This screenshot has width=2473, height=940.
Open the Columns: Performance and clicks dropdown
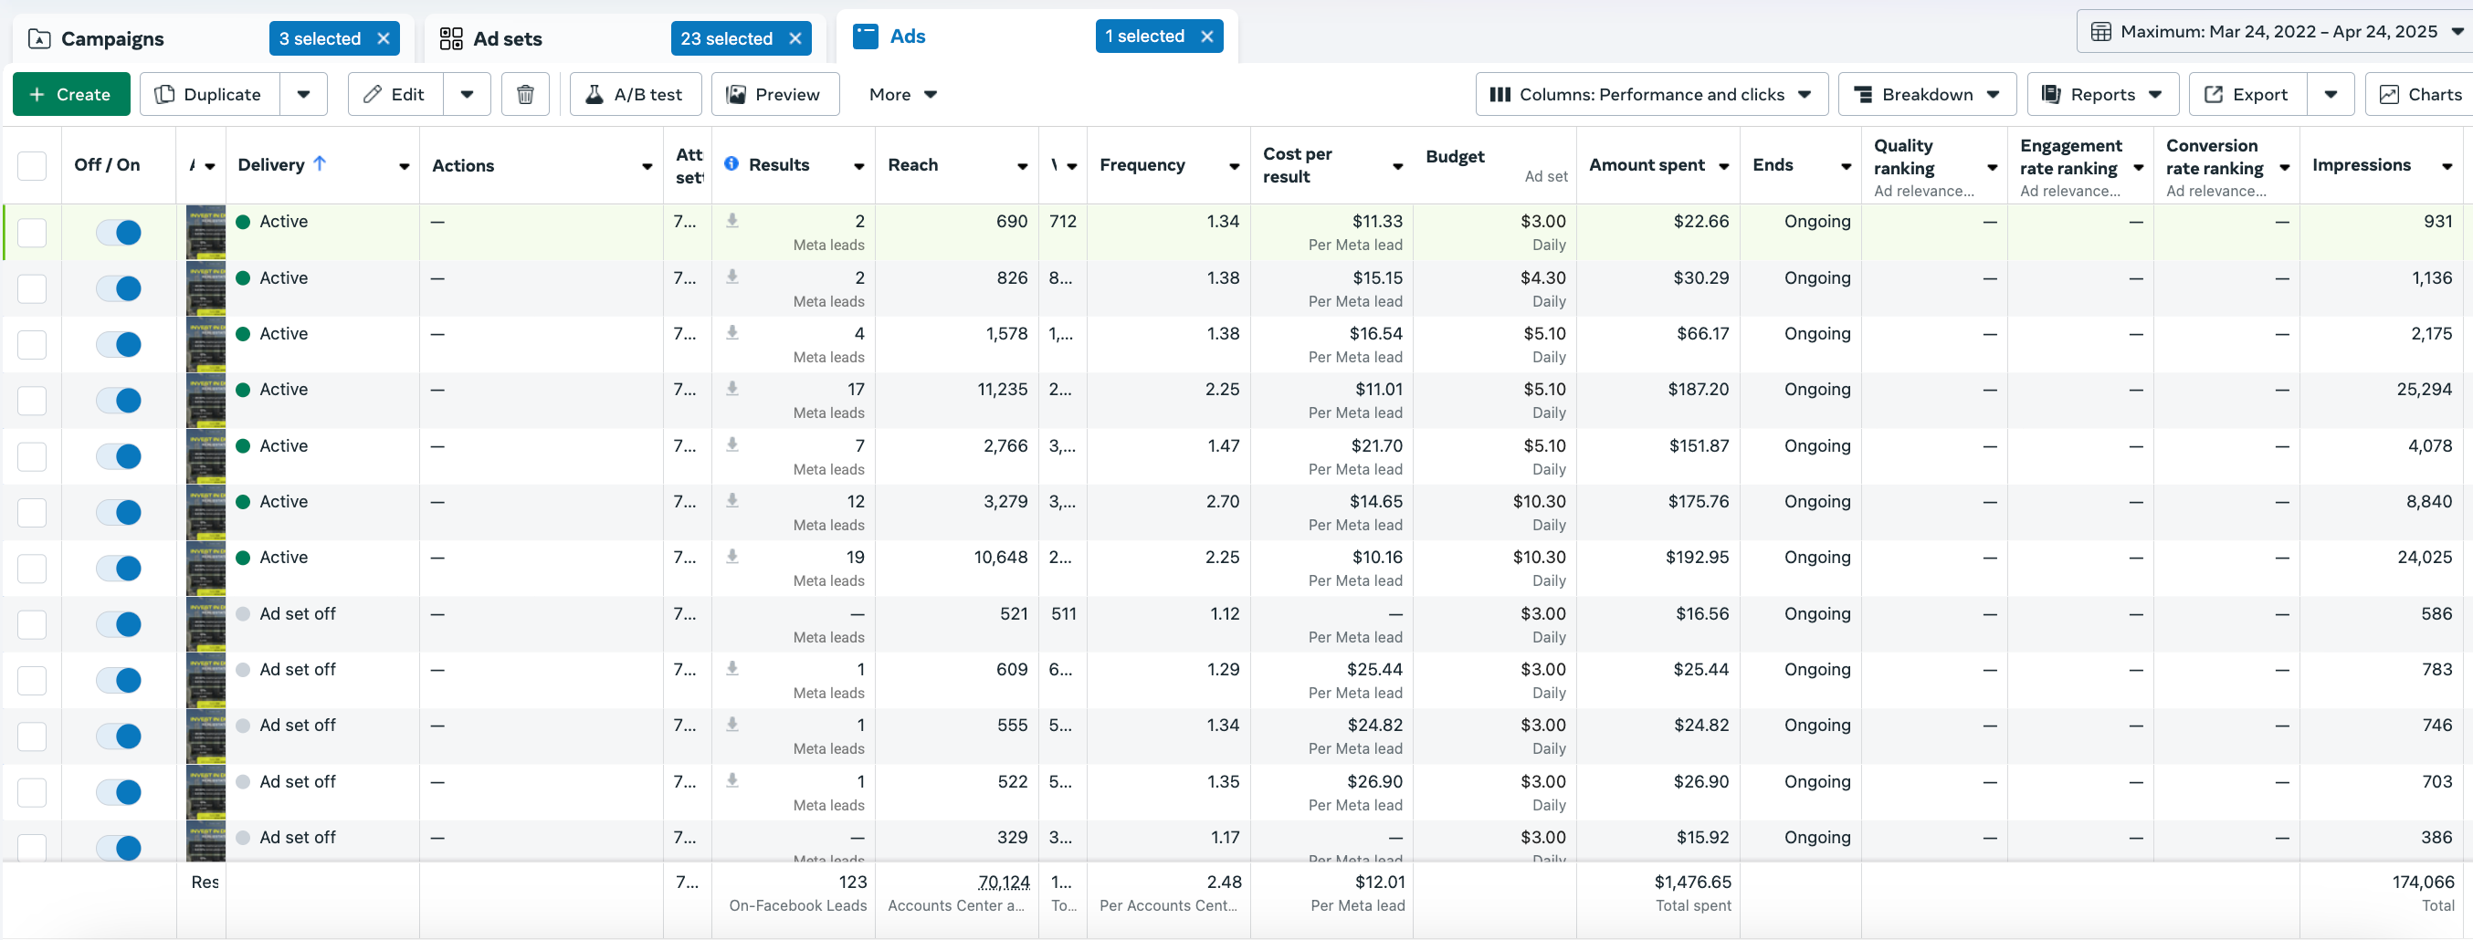click(x=1650, y=94)
